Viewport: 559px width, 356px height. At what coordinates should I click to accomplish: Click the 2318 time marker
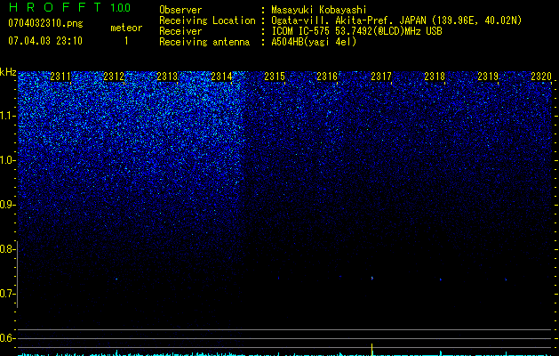(x=435, y=76)
